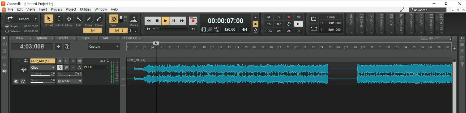Select the Select tool
The width and height of the screenshot is (466, 113).
tap(59, 19)
